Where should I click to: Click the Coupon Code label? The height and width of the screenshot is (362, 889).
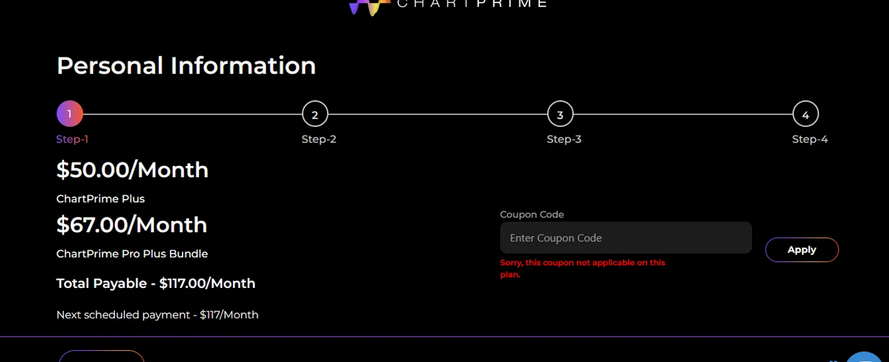[x=532, y=214]
